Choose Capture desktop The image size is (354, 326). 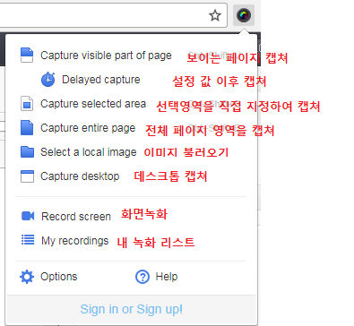point(80,176)
